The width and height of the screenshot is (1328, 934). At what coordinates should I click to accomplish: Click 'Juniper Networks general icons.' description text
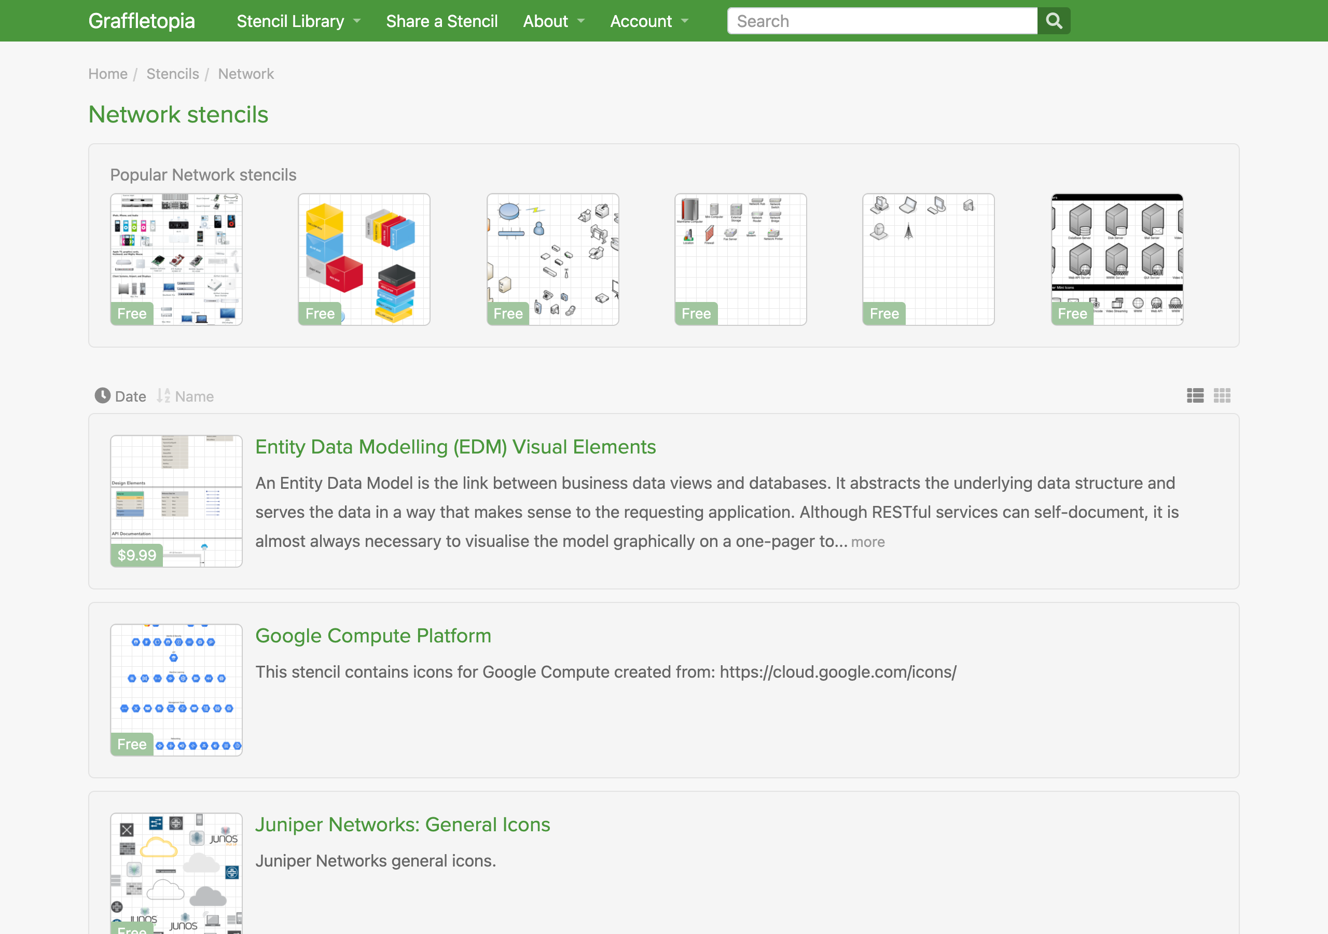click(x=376, y=861)
